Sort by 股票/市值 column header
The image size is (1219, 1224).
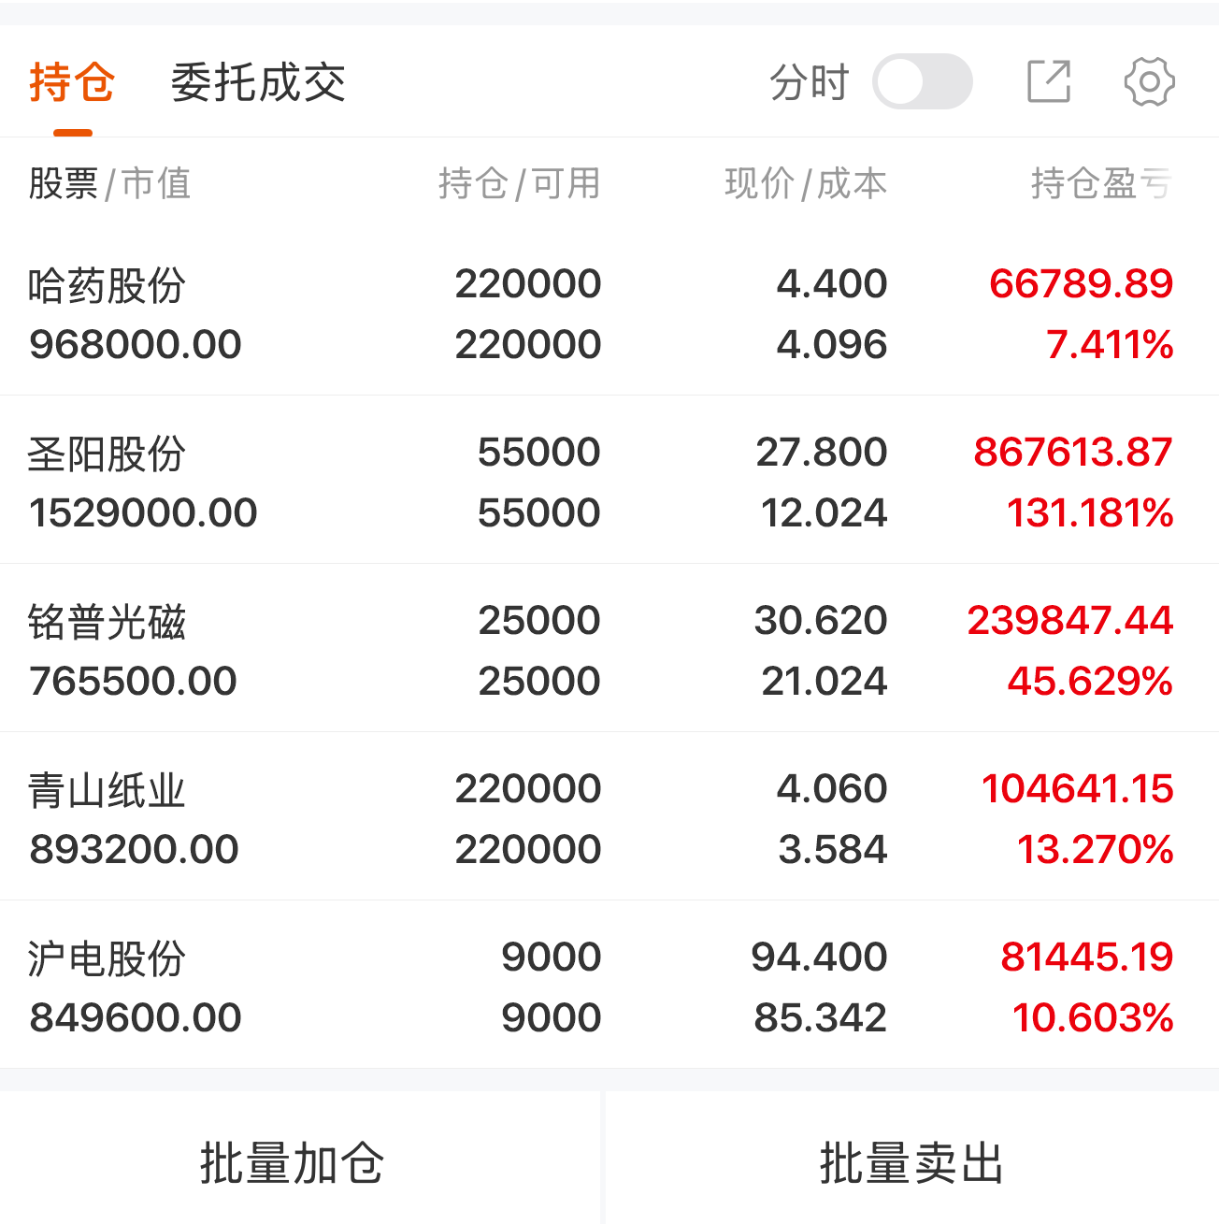pos(109,183)
